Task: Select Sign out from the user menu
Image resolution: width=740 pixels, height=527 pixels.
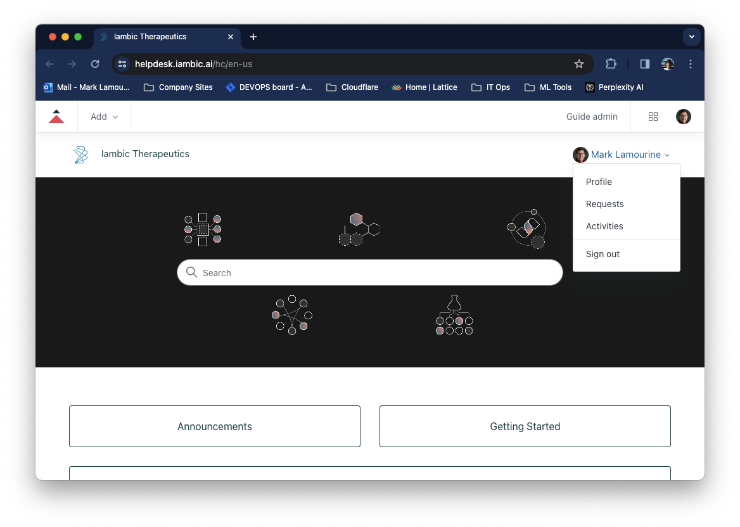Action: pyautogui.click(x=603, y=254)
